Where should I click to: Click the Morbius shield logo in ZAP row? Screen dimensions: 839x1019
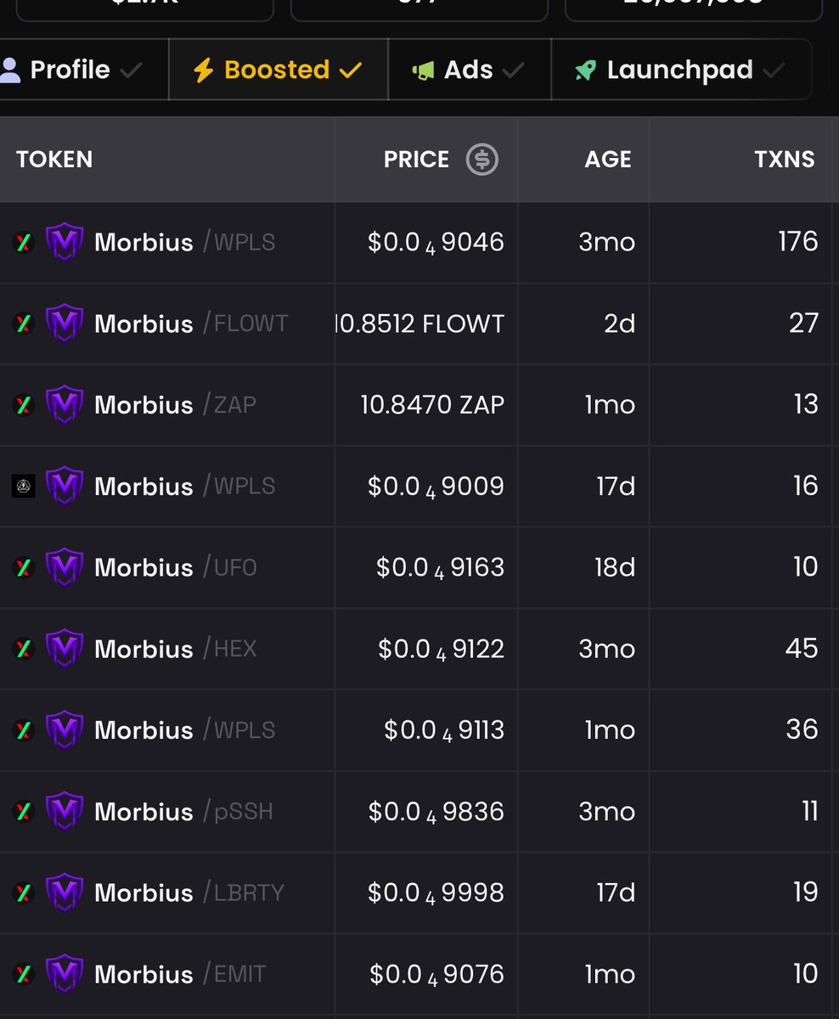tap(64, 404)
